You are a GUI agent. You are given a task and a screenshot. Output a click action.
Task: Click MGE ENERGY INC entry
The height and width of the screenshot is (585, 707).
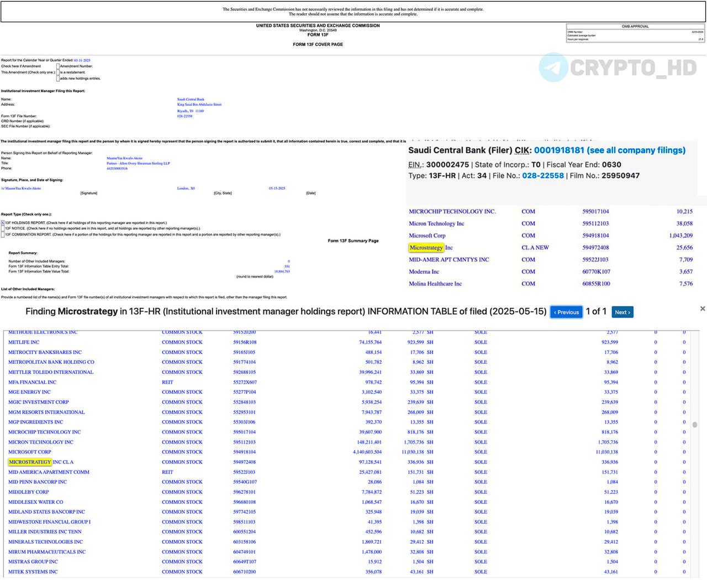tap(29, 392)
